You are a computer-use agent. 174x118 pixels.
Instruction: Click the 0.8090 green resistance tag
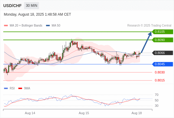pyautogui.click(x=162, y=40)
